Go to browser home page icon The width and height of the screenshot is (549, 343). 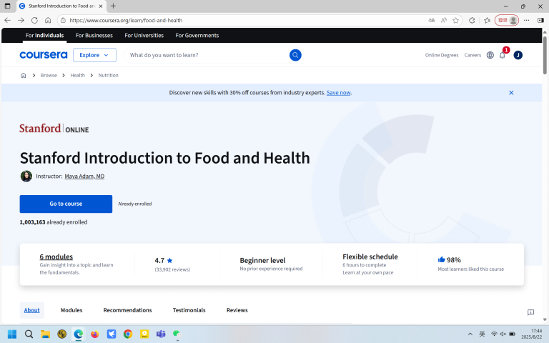click(x=48, y=20)
